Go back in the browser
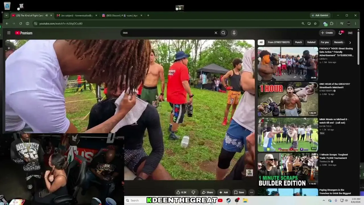Image resolution: width=364 pixels, height=205 pixels. [x=7, y=24]
